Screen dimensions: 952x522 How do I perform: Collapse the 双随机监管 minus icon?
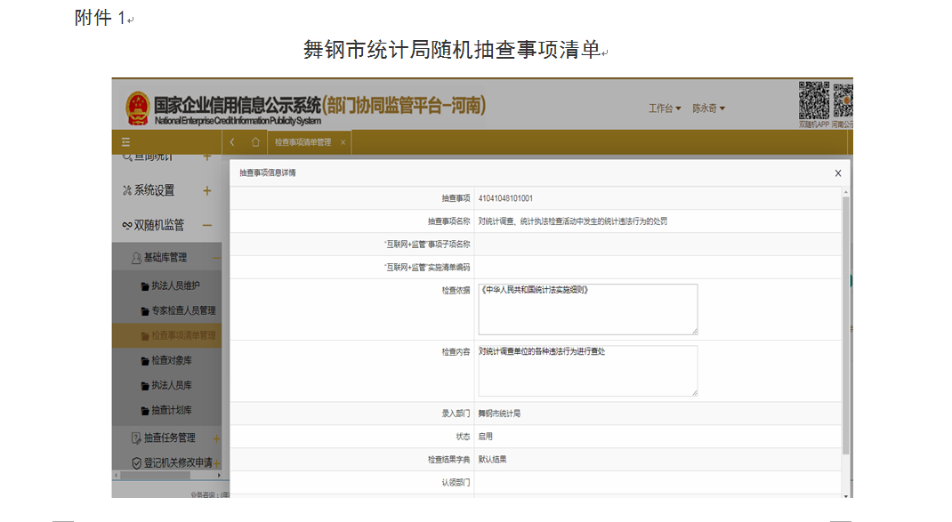207,225
